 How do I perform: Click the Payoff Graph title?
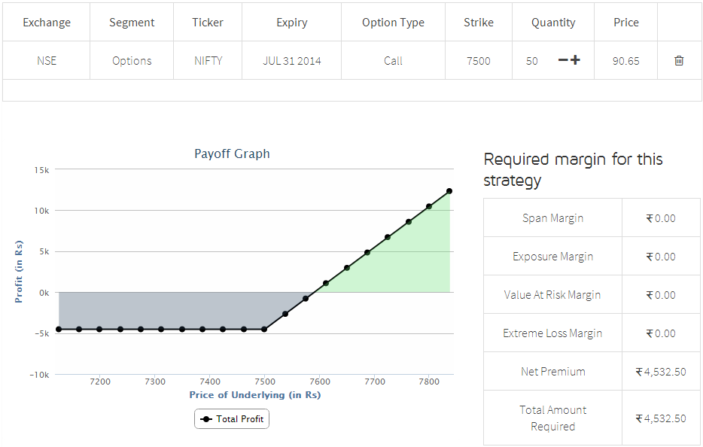click(x=232, y=154)
